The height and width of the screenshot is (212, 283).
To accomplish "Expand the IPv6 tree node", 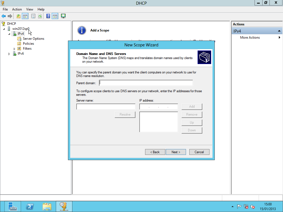I will 9,54.
